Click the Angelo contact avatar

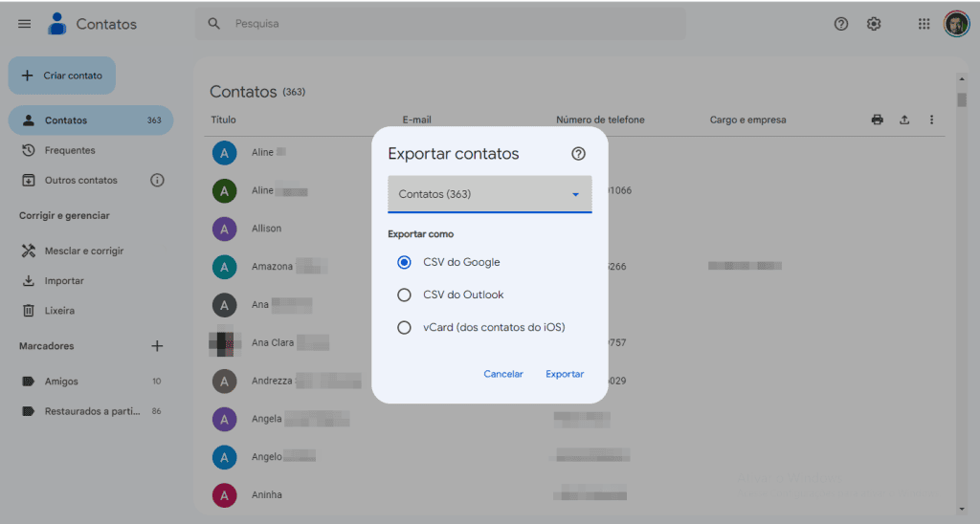[x=224, y=457]
